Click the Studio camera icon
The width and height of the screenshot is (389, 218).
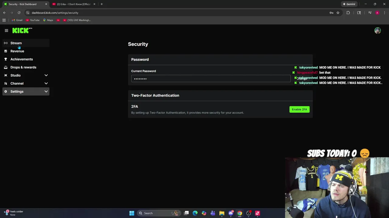(5, 75)
